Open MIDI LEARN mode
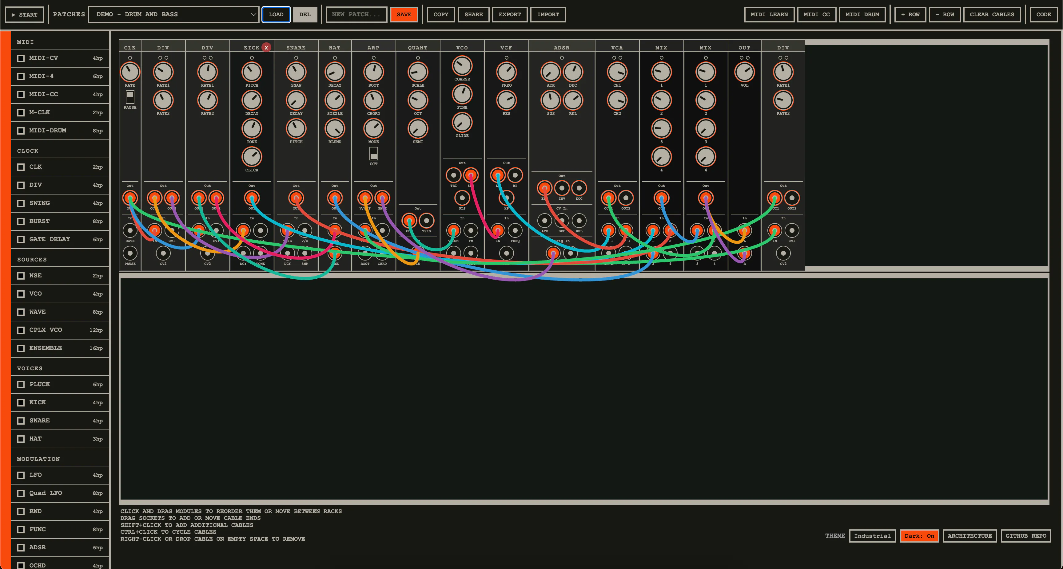This screenshot has width=1063, height=569. click(769, 14)
